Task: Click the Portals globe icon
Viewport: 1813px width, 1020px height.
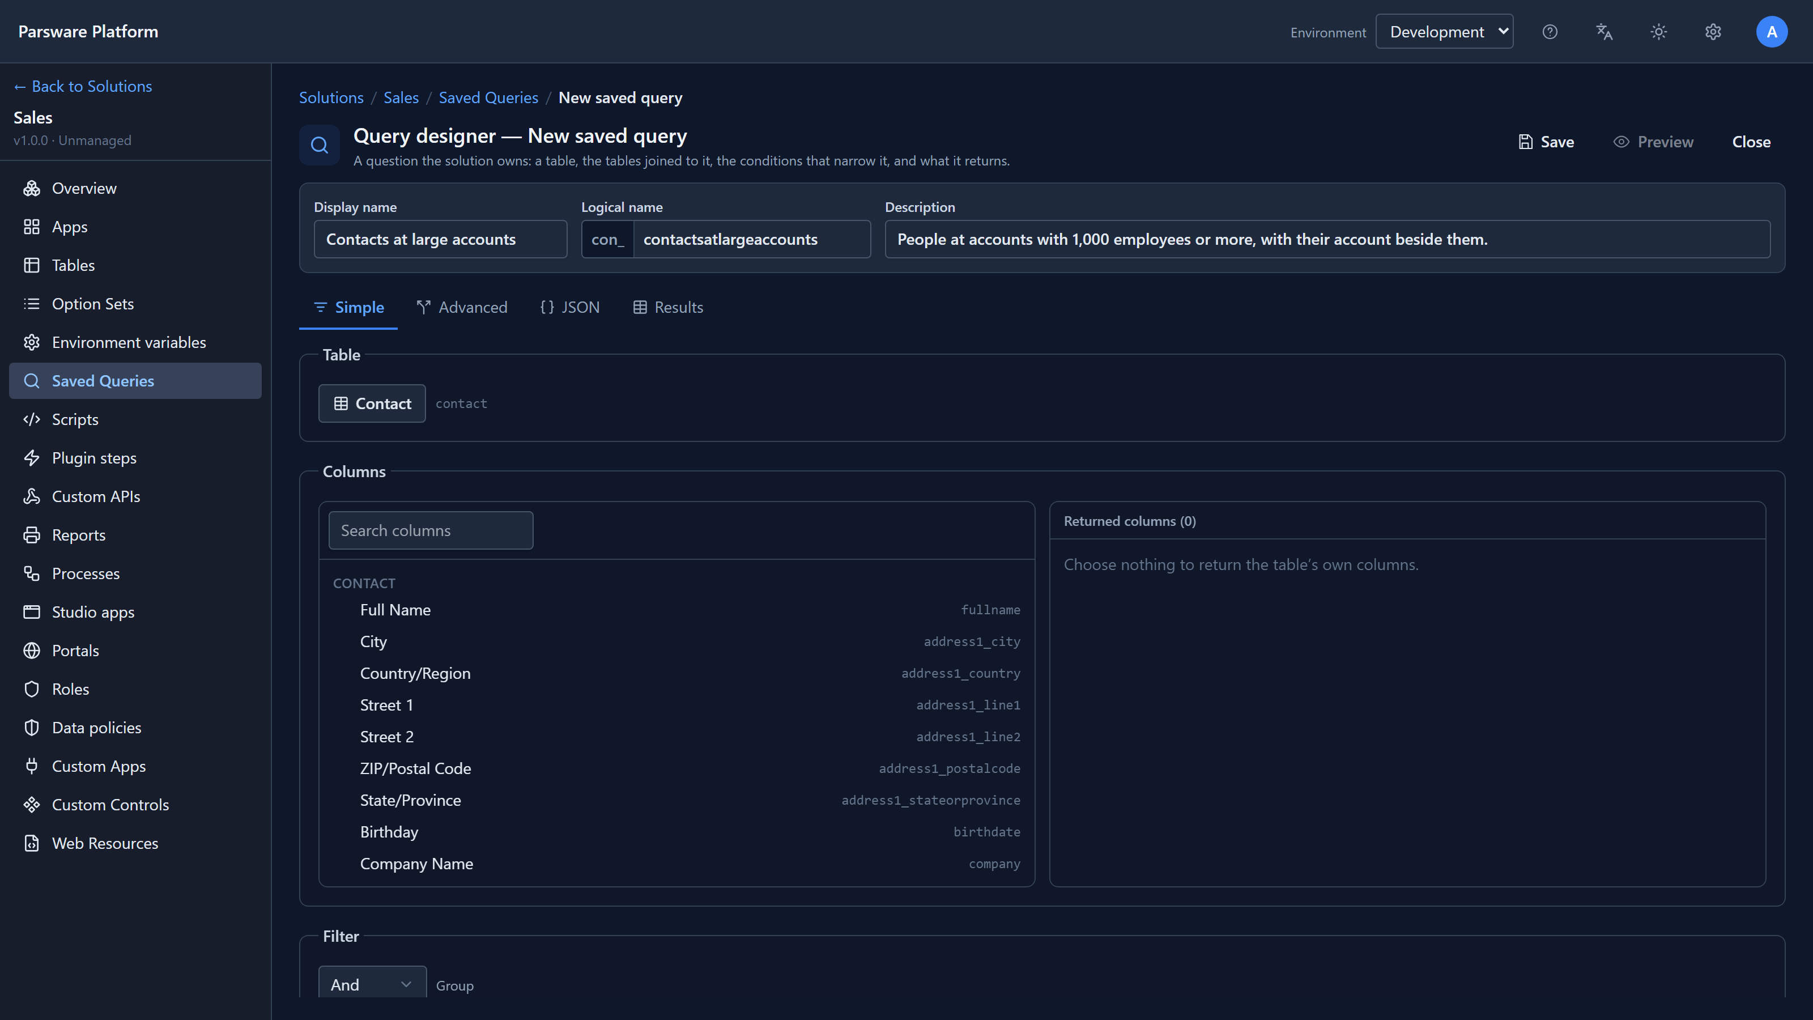Action: [x=32, y=651]
